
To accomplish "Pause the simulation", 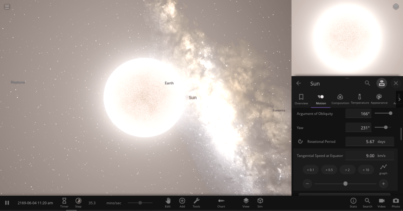I will 7,203.
